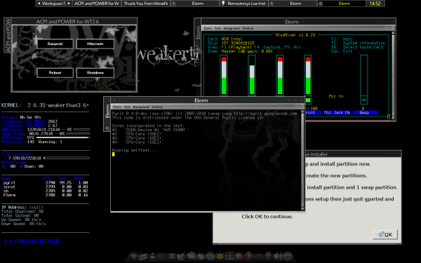The height and width of the screenshot is (263, 421).
Task: Click the power button dock icon
Action: (x=288, y=256)
